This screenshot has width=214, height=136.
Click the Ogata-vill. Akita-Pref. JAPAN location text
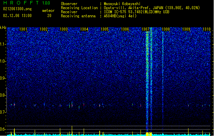[x=152, y=8]
